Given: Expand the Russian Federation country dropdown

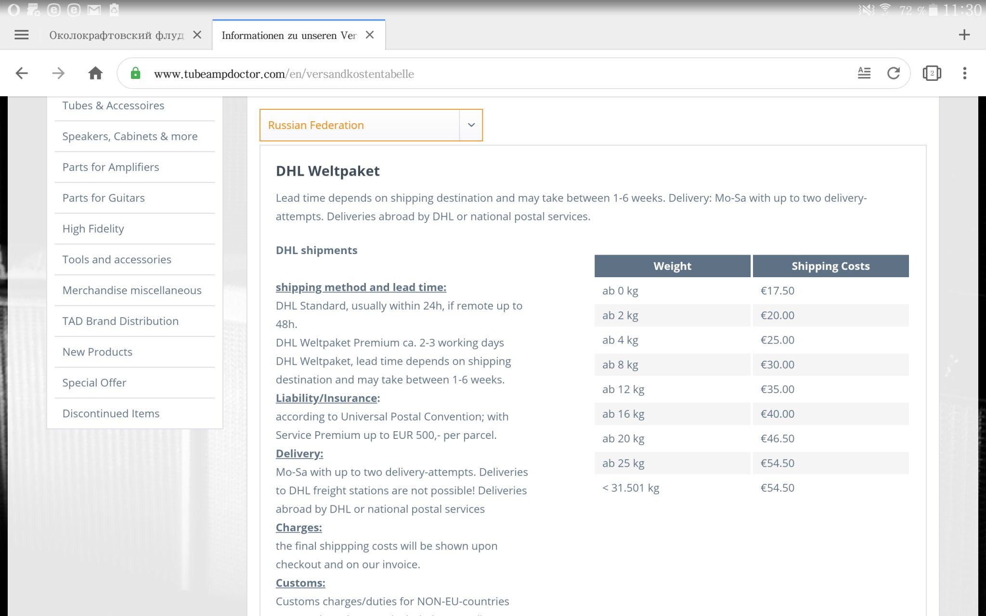Looking at the screenshot, I should [x=471, y=125].
